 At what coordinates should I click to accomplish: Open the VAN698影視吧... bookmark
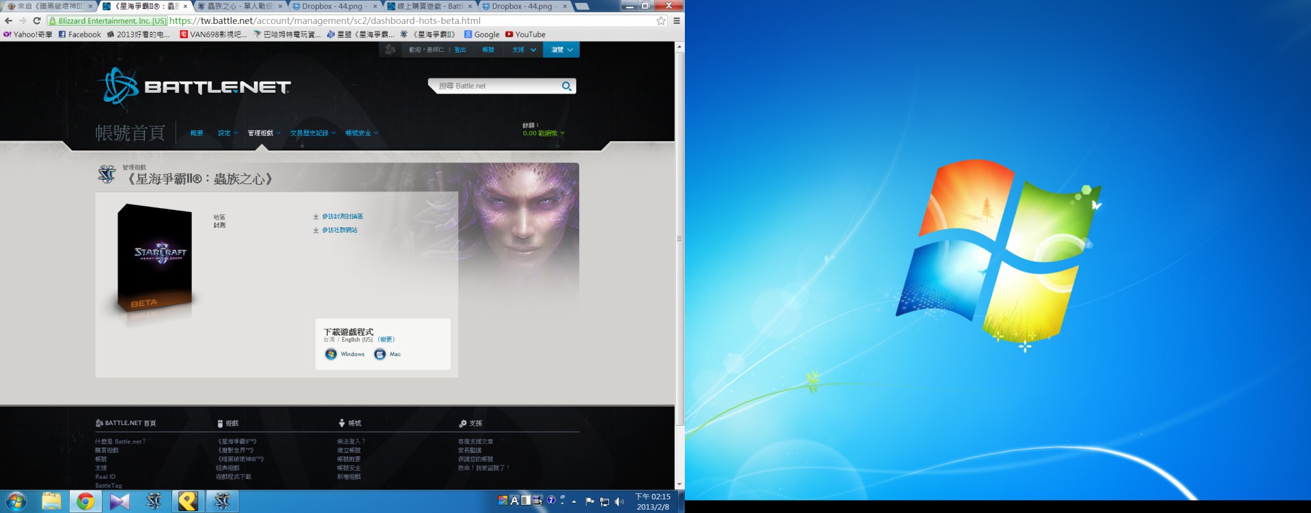[x=214, y=34]
